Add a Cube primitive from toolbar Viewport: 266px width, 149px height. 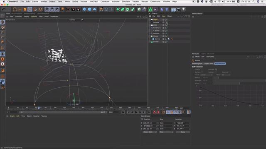pos(84,9)
